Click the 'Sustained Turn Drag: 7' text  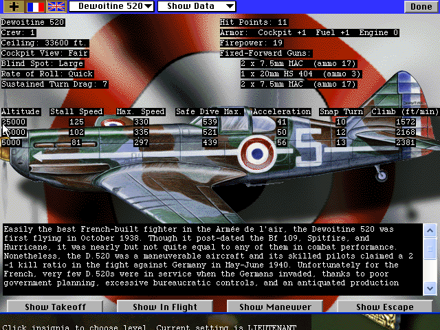tap(54, 85)
